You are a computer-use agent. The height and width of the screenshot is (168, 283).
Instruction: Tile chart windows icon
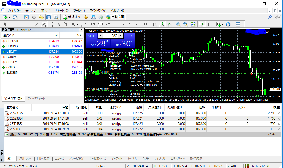pos(193,24)
